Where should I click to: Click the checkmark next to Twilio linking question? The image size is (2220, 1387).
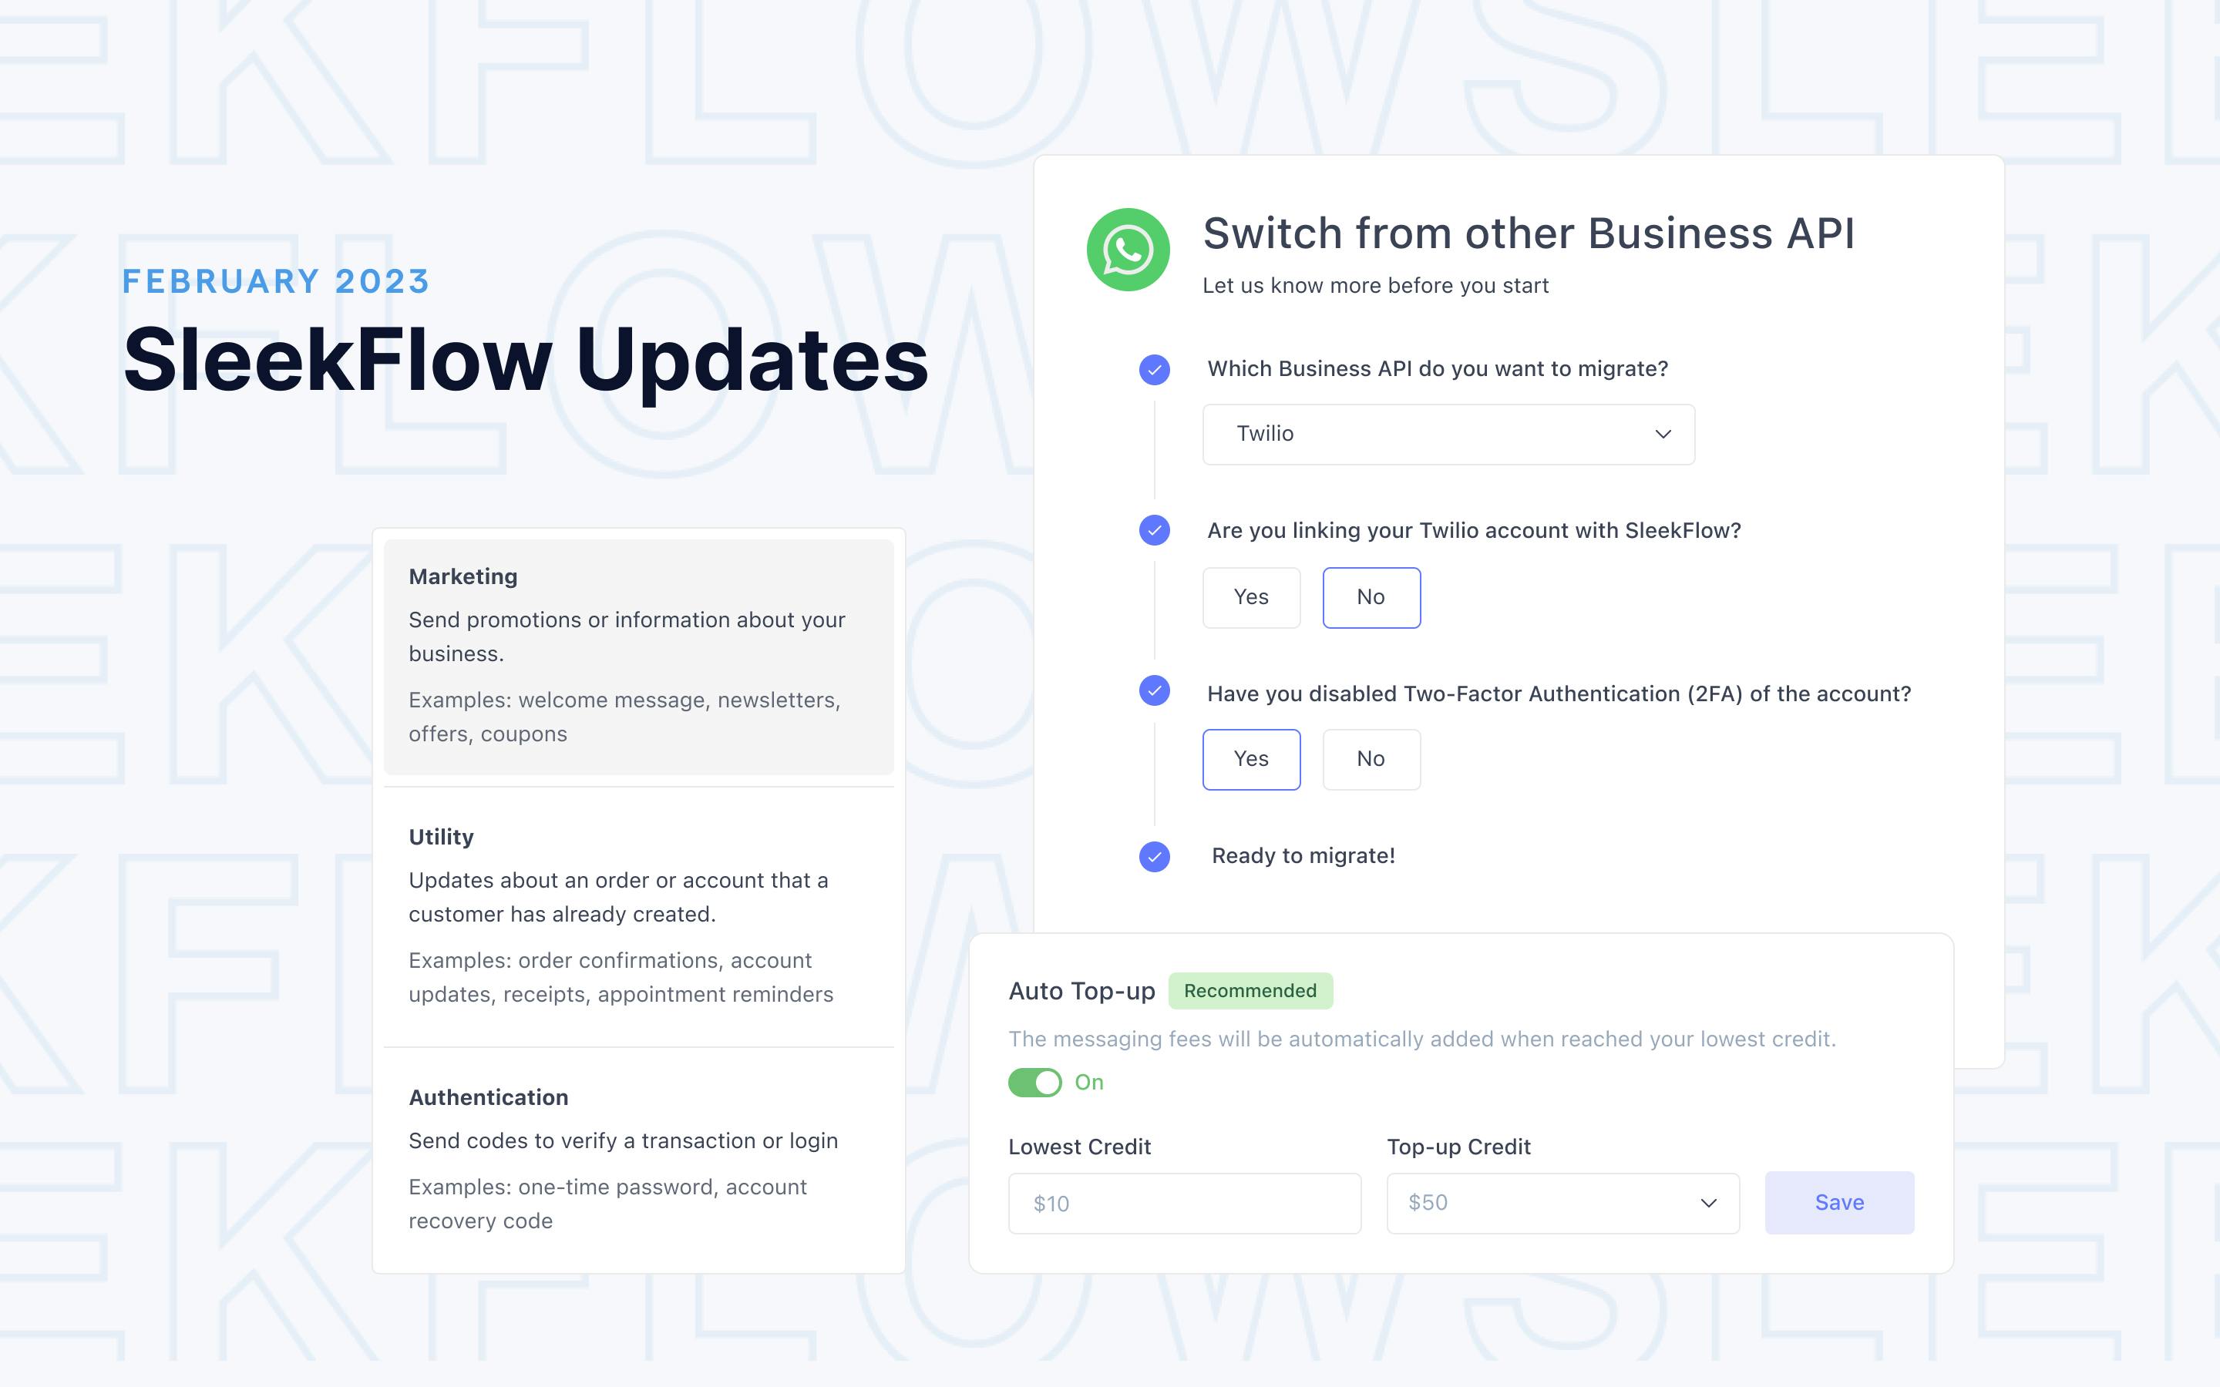point(1154,530)
